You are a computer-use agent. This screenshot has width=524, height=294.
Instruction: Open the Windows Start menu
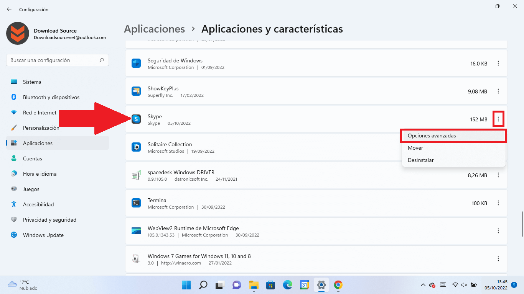pyautogui.click(x=186, y=285)
